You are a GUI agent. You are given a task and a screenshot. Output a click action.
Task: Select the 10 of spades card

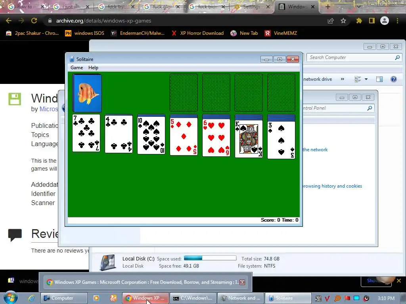pos(151,135)
